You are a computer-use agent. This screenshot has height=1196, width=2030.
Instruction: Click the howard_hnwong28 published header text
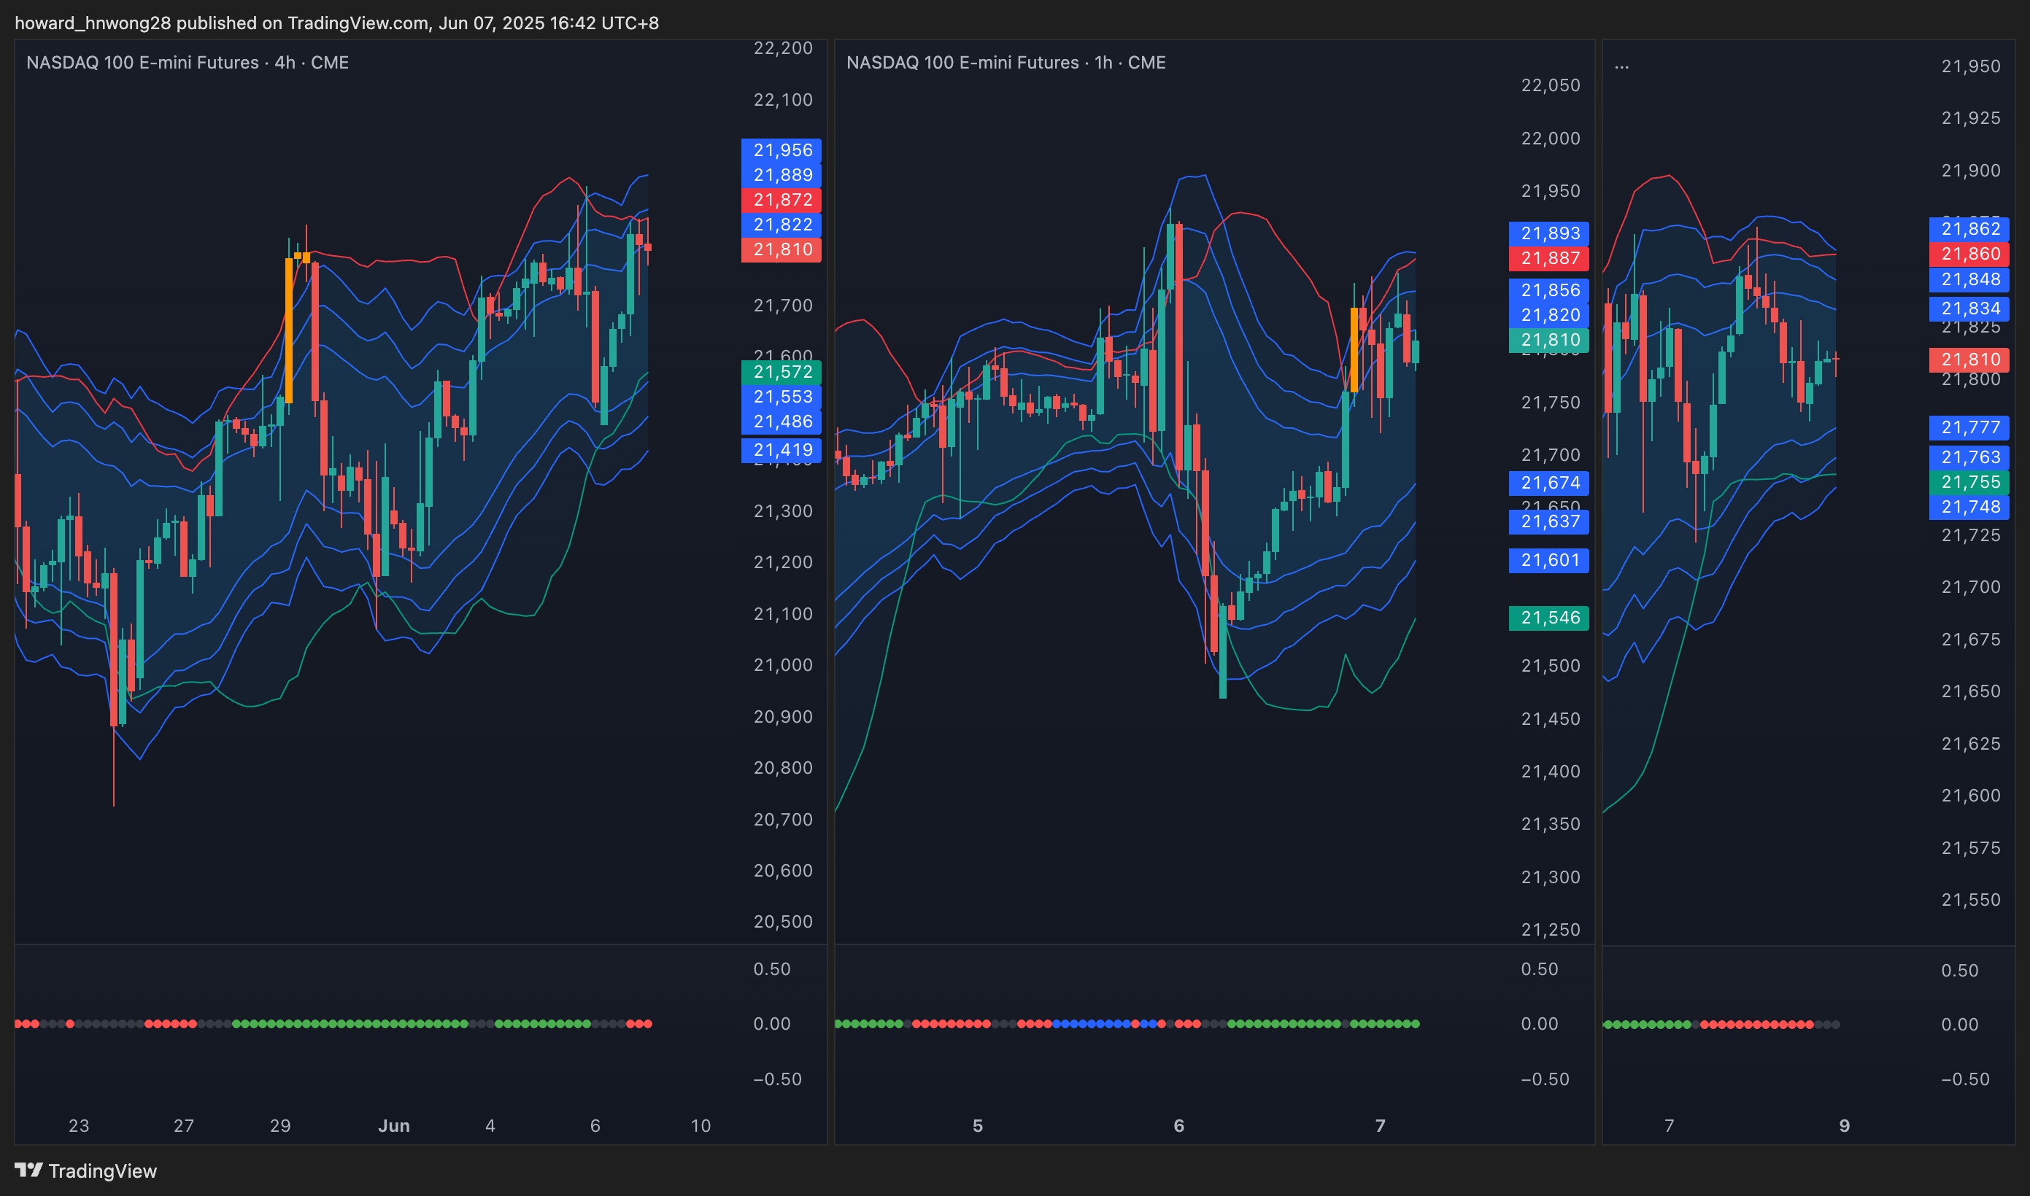click(x=336, y=23)
